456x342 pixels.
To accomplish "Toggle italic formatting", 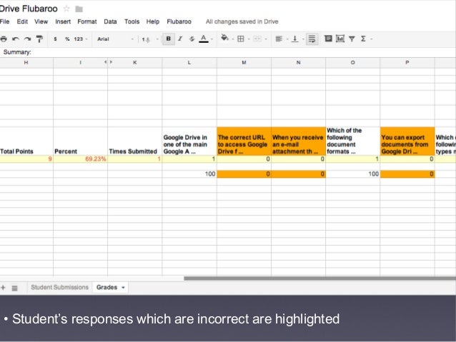I will pyautogui.click(x=180, y=39).
